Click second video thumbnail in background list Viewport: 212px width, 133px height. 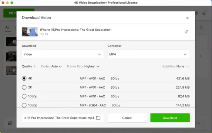(x=11, y=56)
